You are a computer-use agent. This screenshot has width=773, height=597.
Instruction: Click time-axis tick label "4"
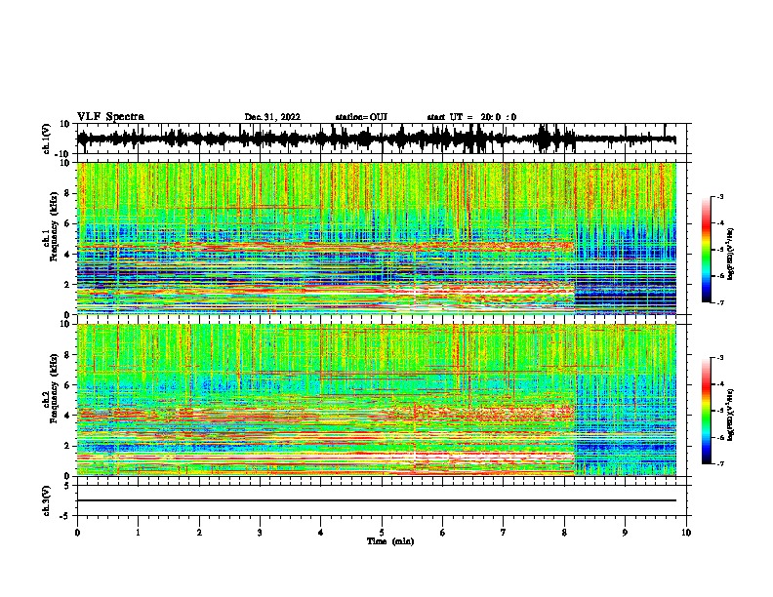pos(321,533)
